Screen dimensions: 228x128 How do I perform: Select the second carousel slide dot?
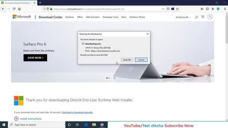(x=109, y=78)
